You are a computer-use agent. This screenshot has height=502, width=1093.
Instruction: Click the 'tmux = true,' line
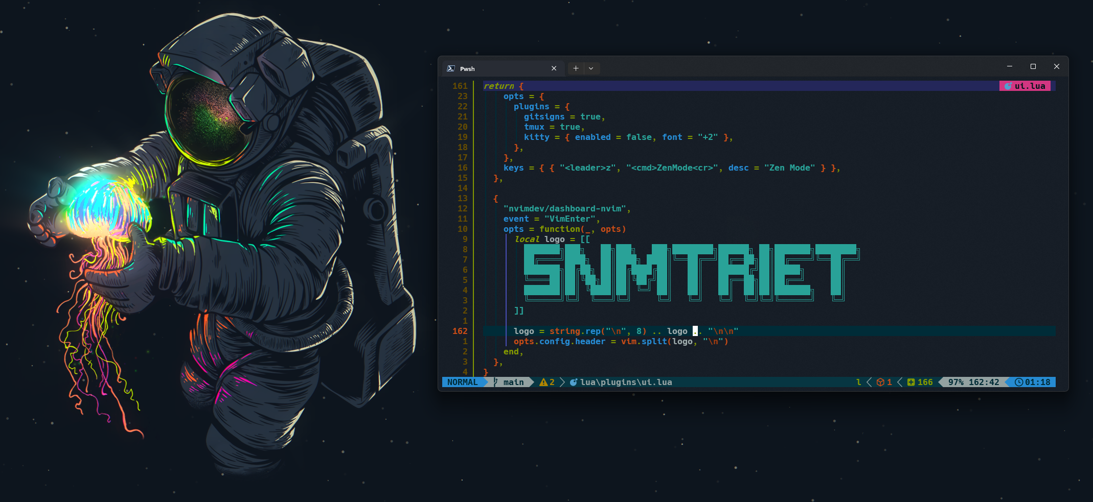554,127
